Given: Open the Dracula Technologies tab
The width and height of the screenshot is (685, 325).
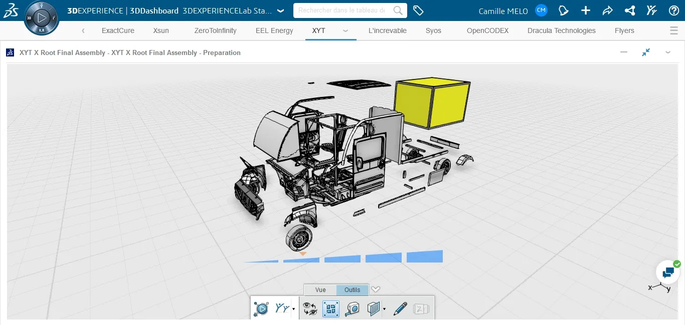Looking at the screenshot, I should pyautogui.click(x=561, y=30).
